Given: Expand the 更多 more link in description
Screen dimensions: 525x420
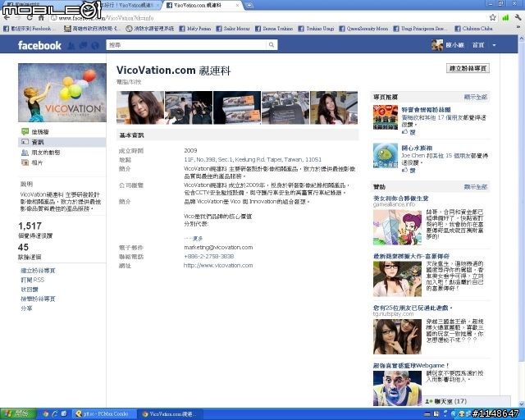Looking at the screenshot, I should pos(198,239).
